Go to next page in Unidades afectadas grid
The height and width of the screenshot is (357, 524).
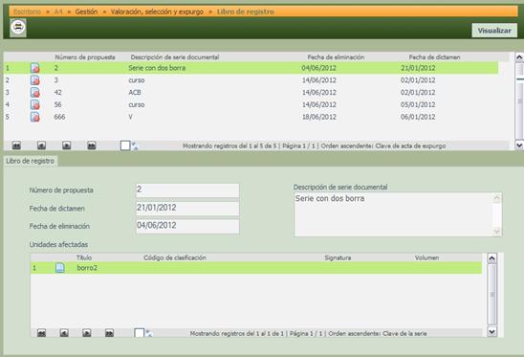pos(87,333)
